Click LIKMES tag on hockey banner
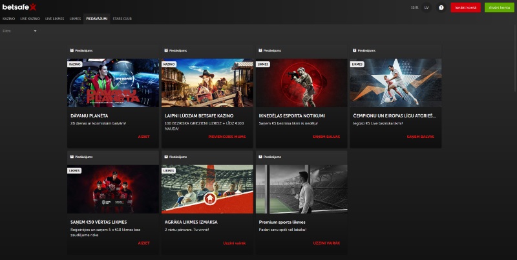517x260 pixels. tap(74, 170)
